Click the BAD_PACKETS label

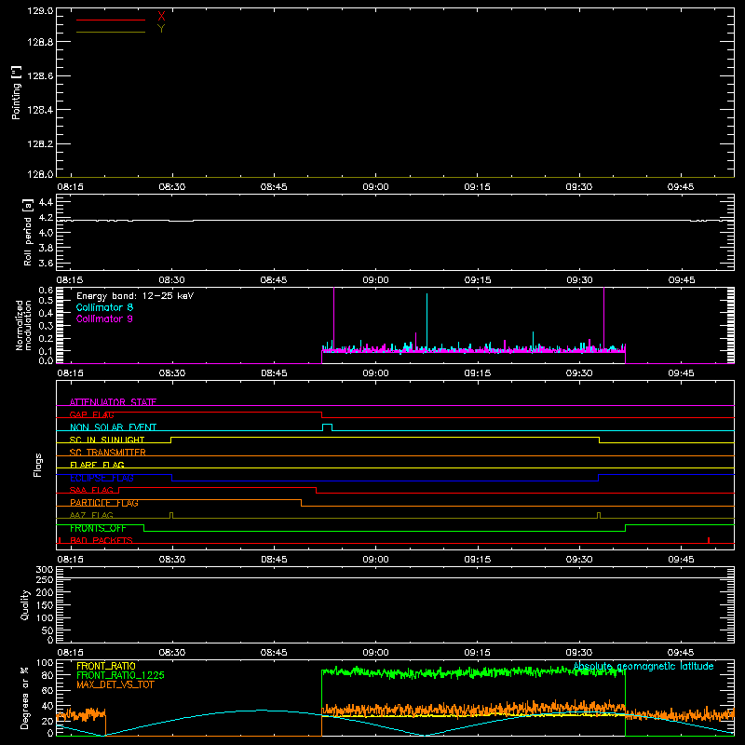tap(102, 540)
